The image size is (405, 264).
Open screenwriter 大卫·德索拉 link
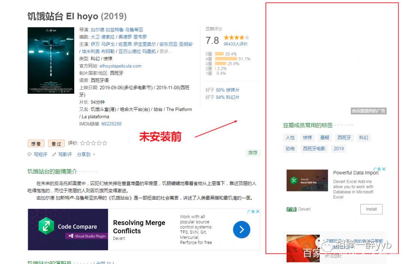pos(102,37)
